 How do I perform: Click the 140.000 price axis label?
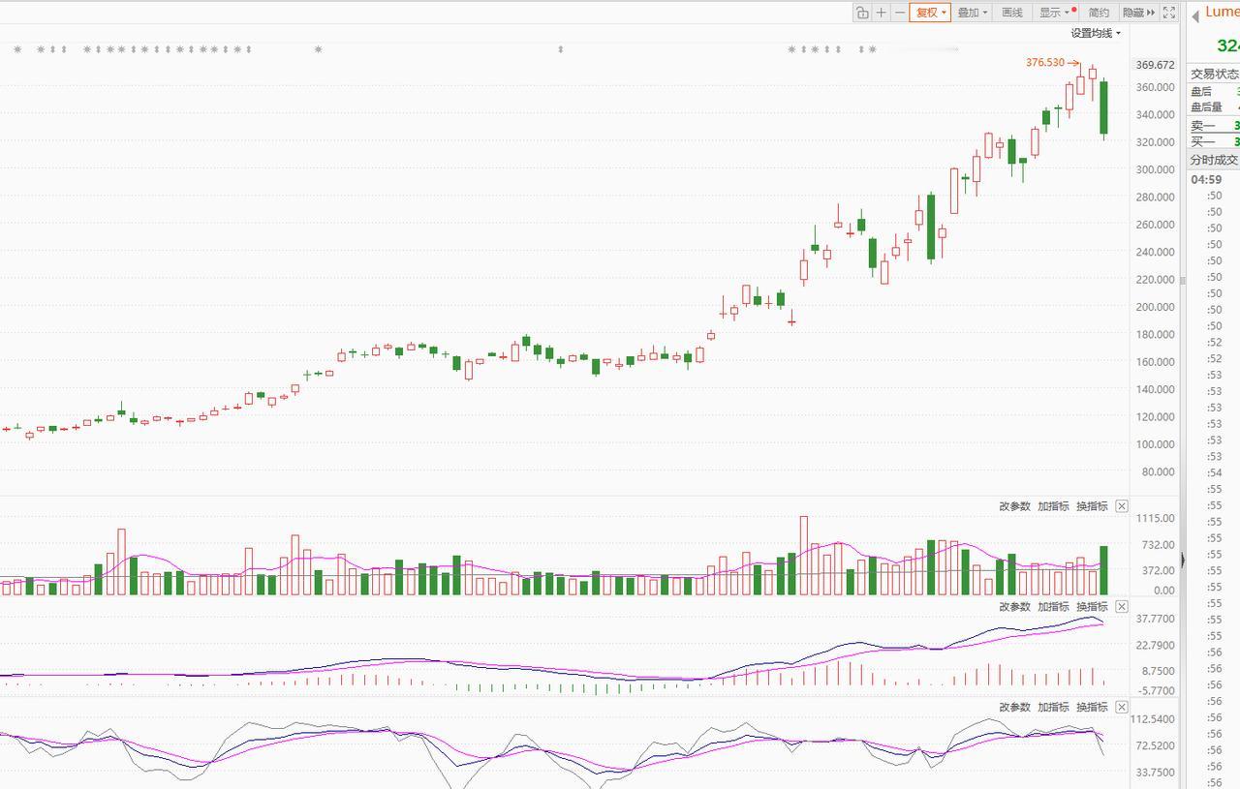pos(1156,389)
